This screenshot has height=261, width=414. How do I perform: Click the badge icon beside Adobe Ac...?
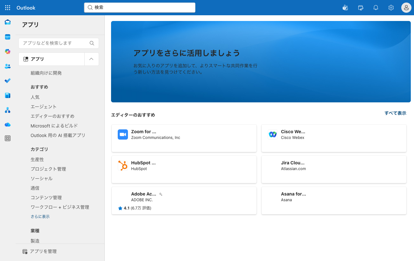pyautogui.click(x=161, y=194)
